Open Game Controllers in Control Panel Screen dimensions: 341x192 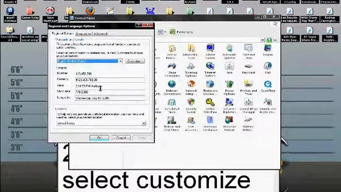pyautogui.click(x=172, y=70)
